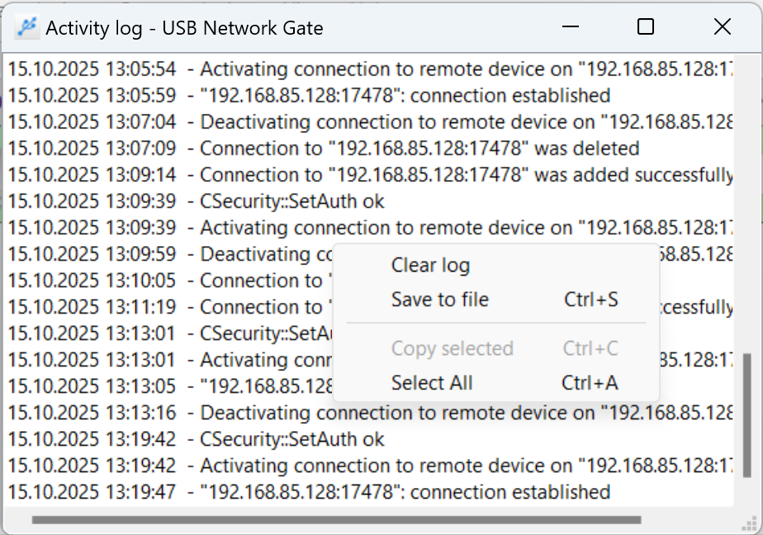Click the 13:05:59 connection established entry
The image size is (763, 535).
click(309, 96)
